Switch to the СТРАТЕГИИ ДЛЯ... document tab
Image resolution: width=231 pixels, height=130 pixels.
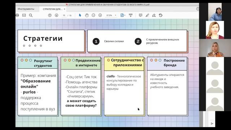[53, 9]
